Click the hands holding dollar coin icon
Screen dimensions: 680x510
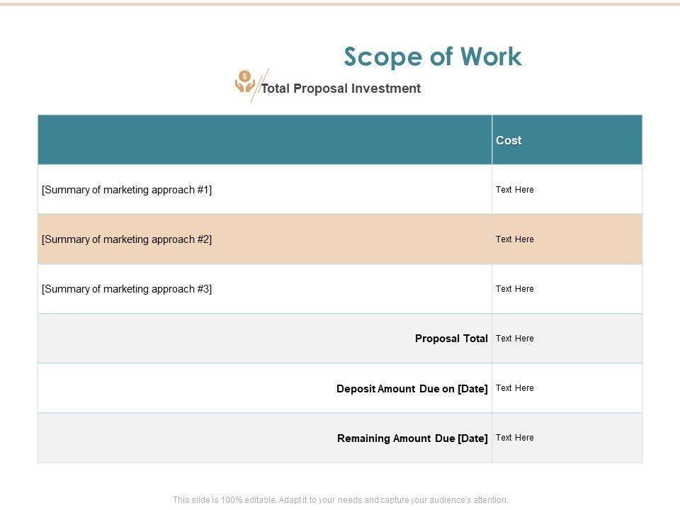(244, 81)
